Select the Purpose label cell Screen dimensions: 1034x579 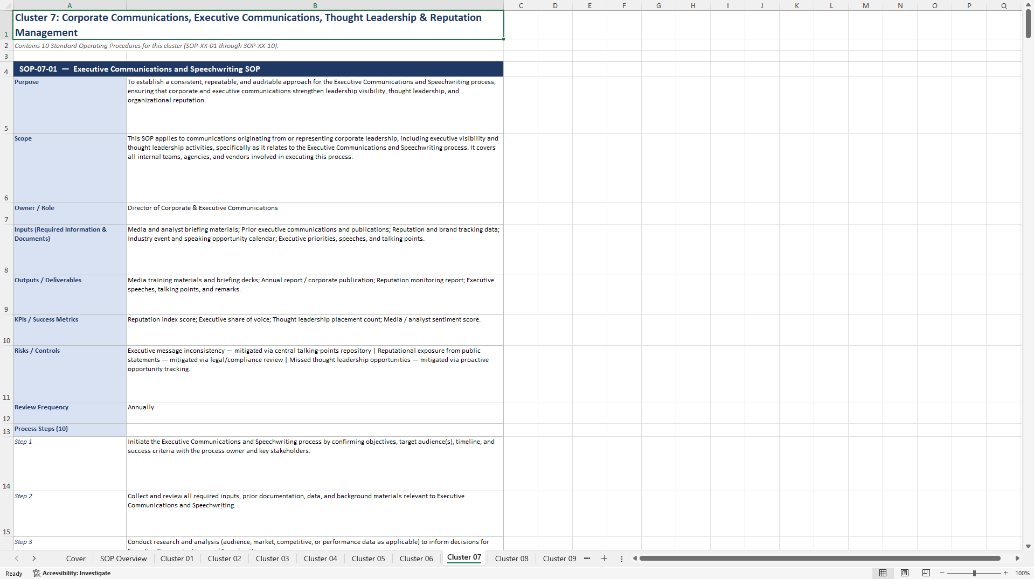click(70, 105)
